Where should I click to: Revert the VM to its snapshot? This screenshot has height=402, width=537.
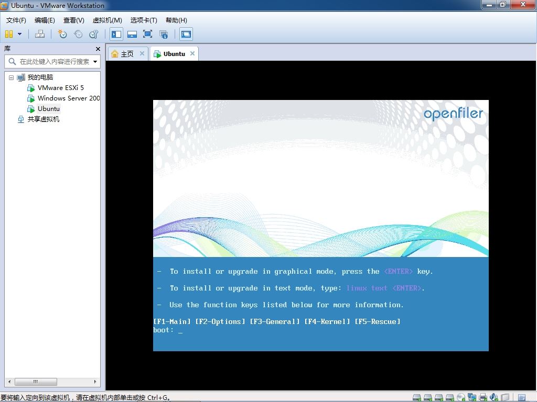(79, 34)
